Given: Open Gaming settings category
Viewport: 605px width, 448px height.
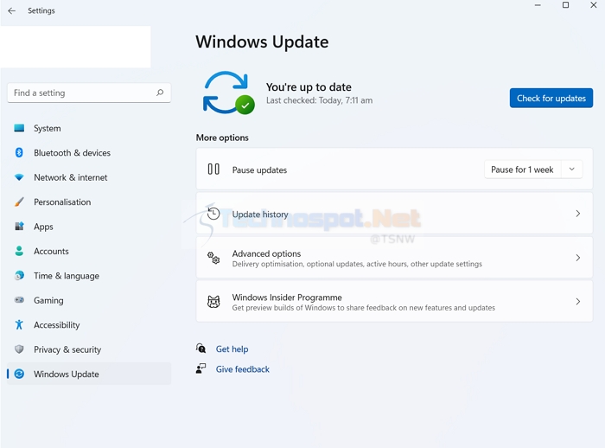Looking at the screenshot, I should [89, 300].
